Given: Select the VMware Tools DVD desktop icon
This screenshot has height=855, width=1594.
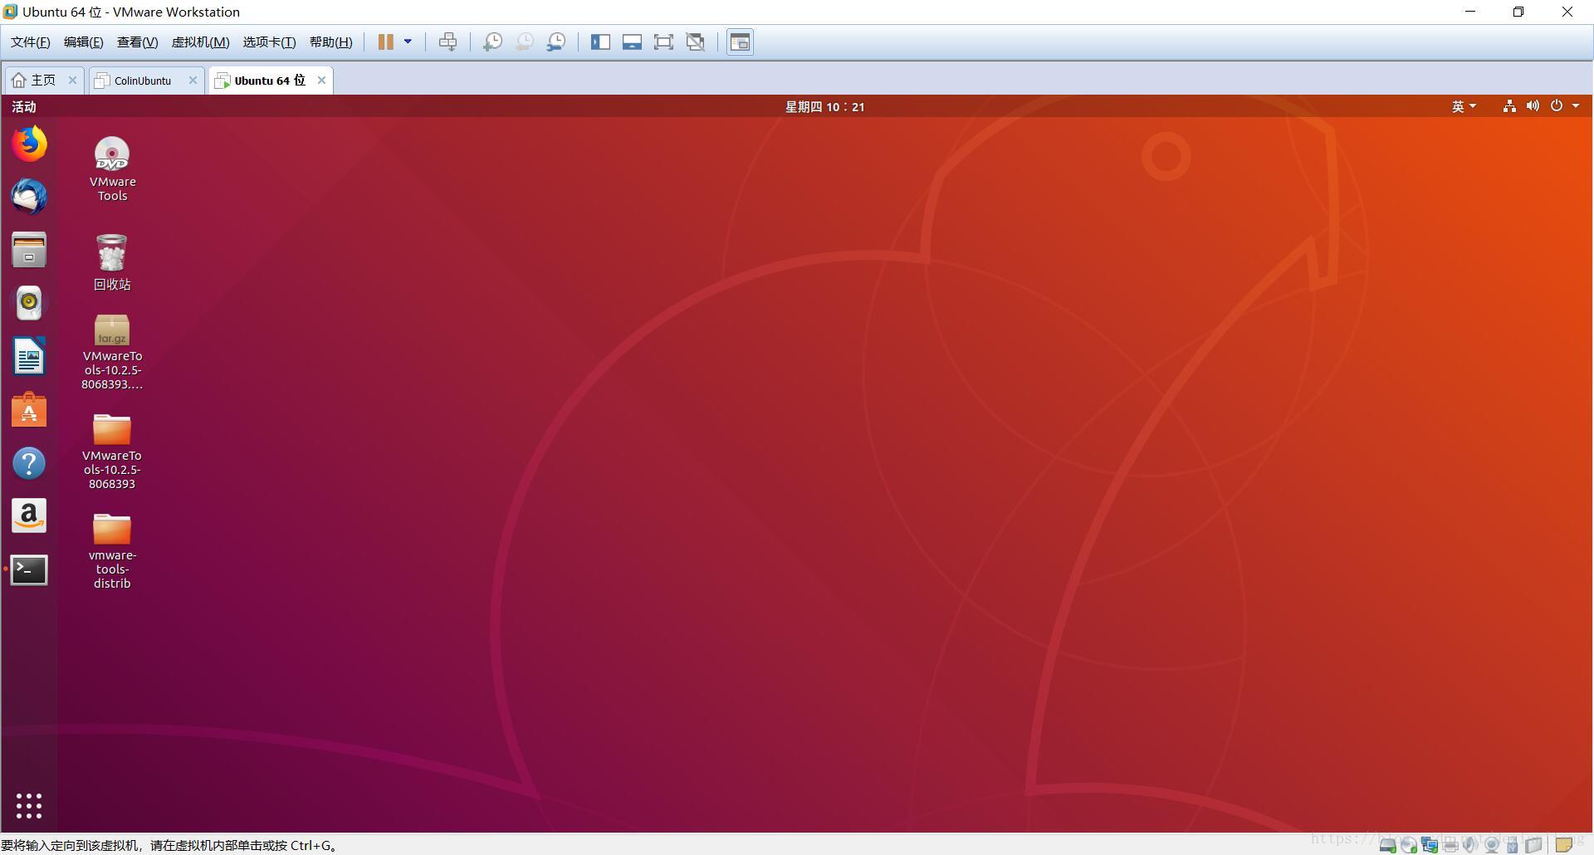Looking at the screenshot, I should tap(112, 169).
